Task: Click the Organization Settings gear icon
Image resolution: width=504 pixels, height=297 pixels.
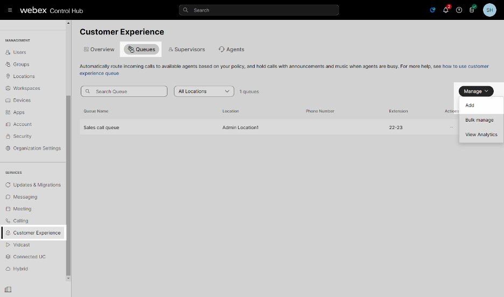Action: [x=8, y=148]
